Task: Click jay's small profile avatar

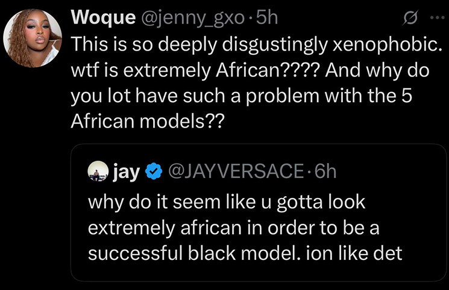Action: point(96,173)
